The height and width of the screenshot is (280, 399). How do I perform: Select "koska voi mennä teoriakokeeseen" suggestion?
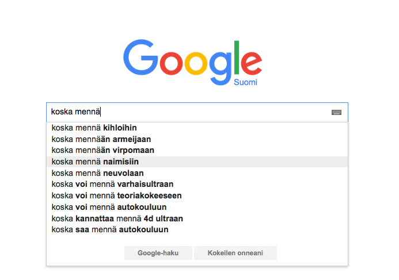pos(197,195)
